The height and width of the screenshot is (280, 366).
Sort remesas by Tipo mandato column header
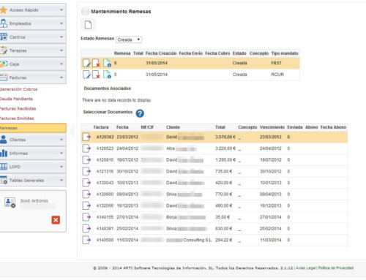pos(285,53)
